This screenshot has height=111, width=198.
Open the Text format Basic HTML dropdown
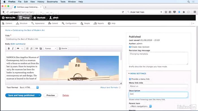click(29, 87)
